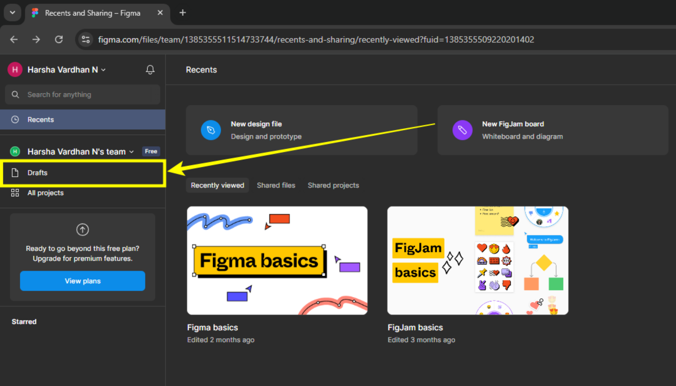Click the 'Edited 3 months ago' text
Viewport: 676px width, 386px height.
tap(422, 340)
